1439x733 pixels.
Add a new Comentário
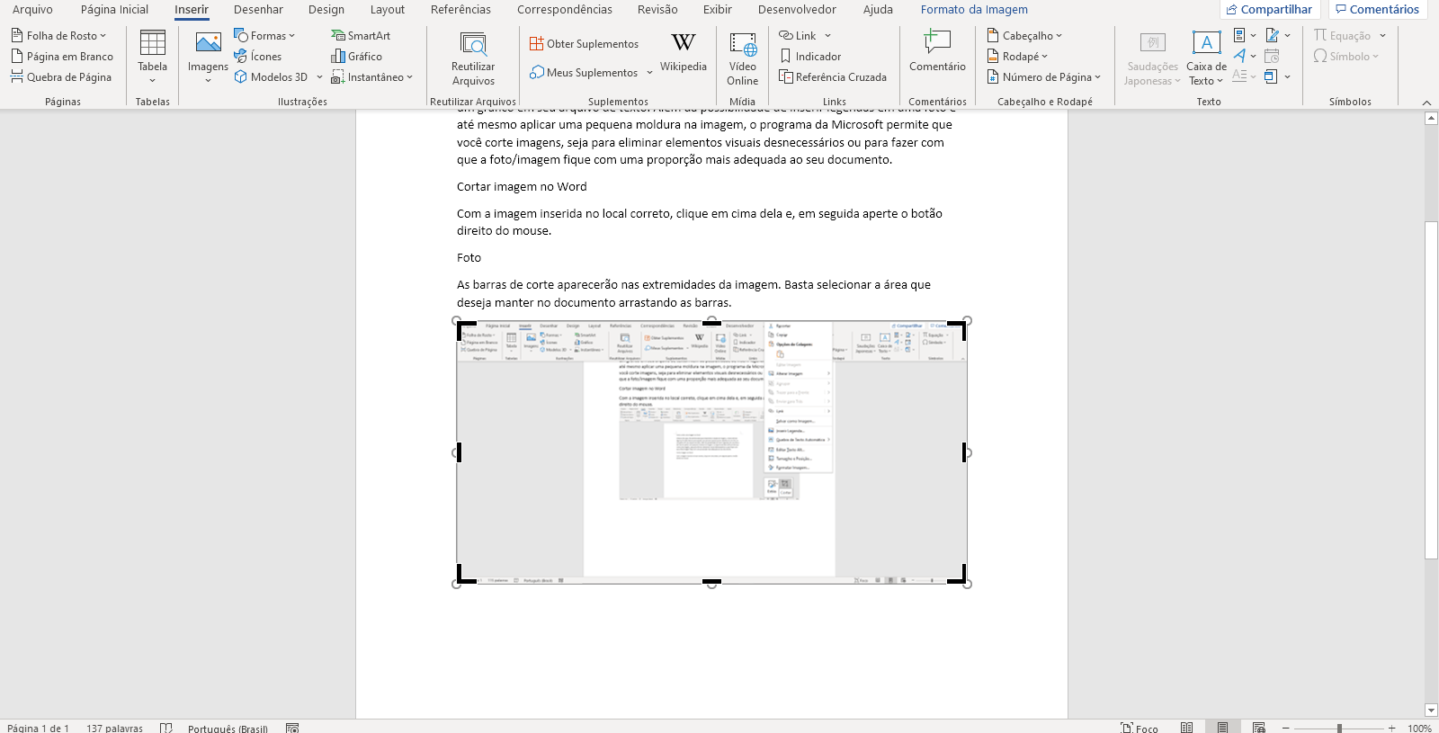pyautogui.click(x=937, y=52)
